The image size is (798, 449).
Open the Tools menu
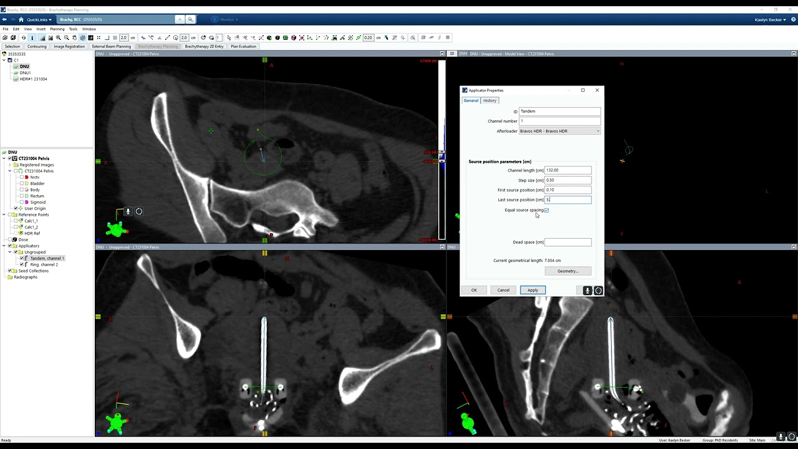click(73, 29)
